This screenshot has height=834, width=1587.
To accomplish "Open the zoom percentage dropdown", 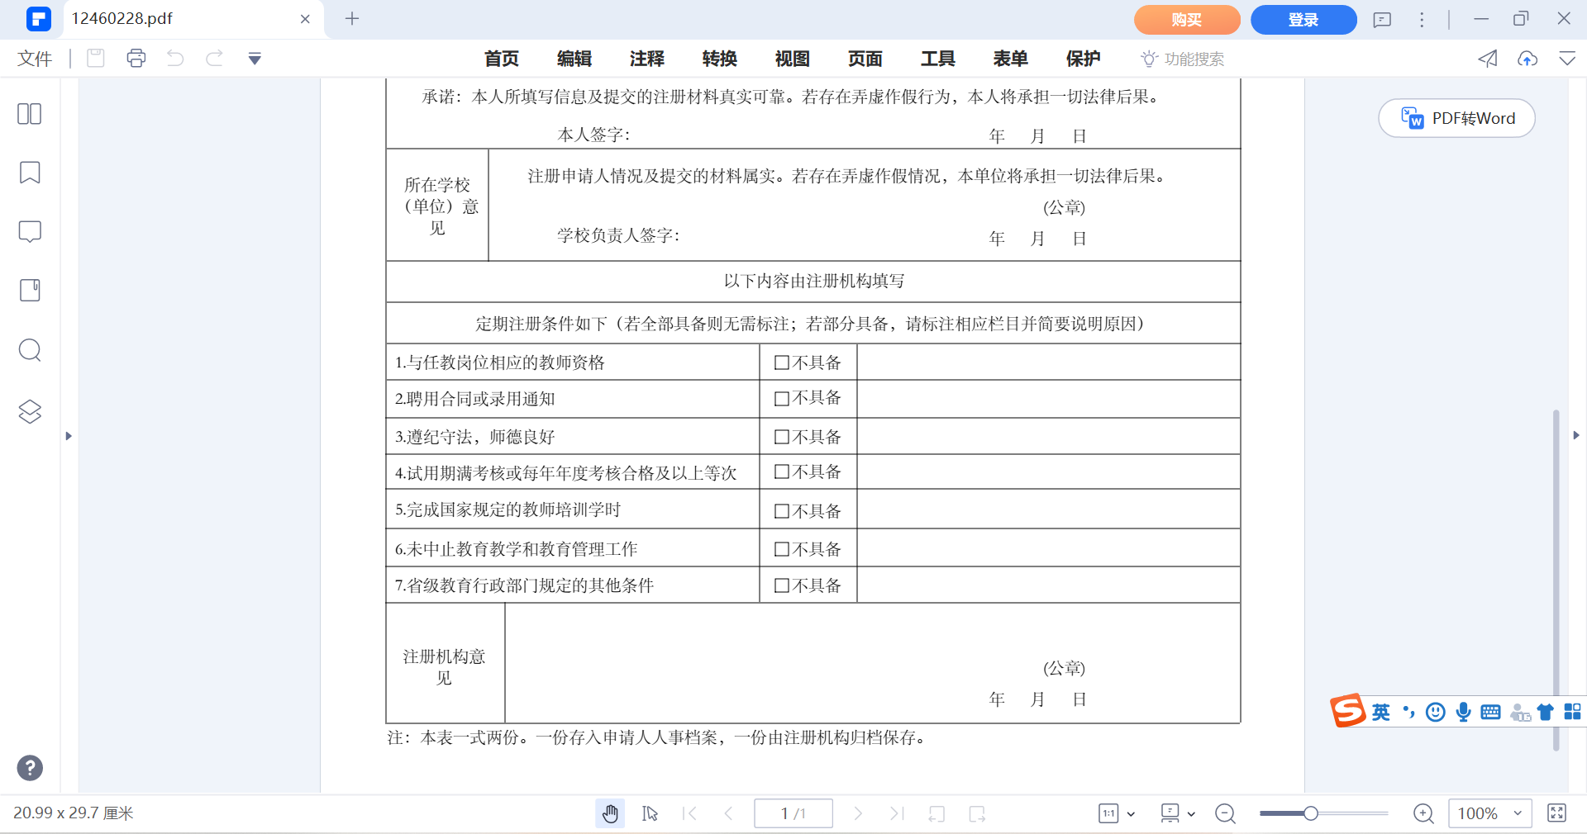I will tap(1490, 813).
